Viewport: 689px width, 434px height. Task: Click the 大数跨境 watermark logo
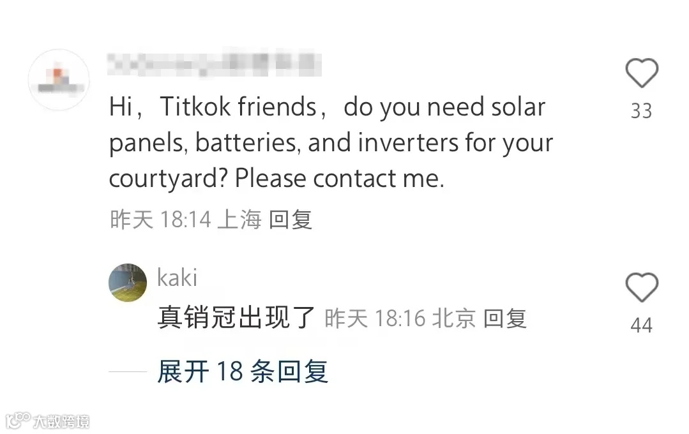point(47,421)
